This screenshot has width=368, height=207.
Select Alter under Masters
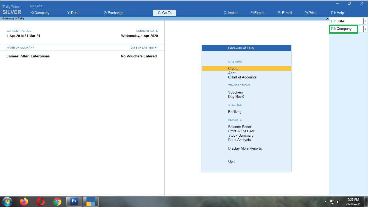pyautogui.click(x=232, y=73)
